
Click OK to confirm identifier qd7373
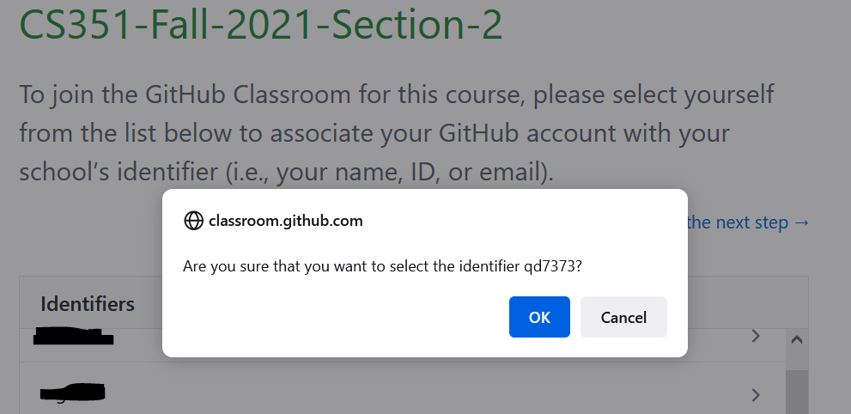tap(539, 317)
